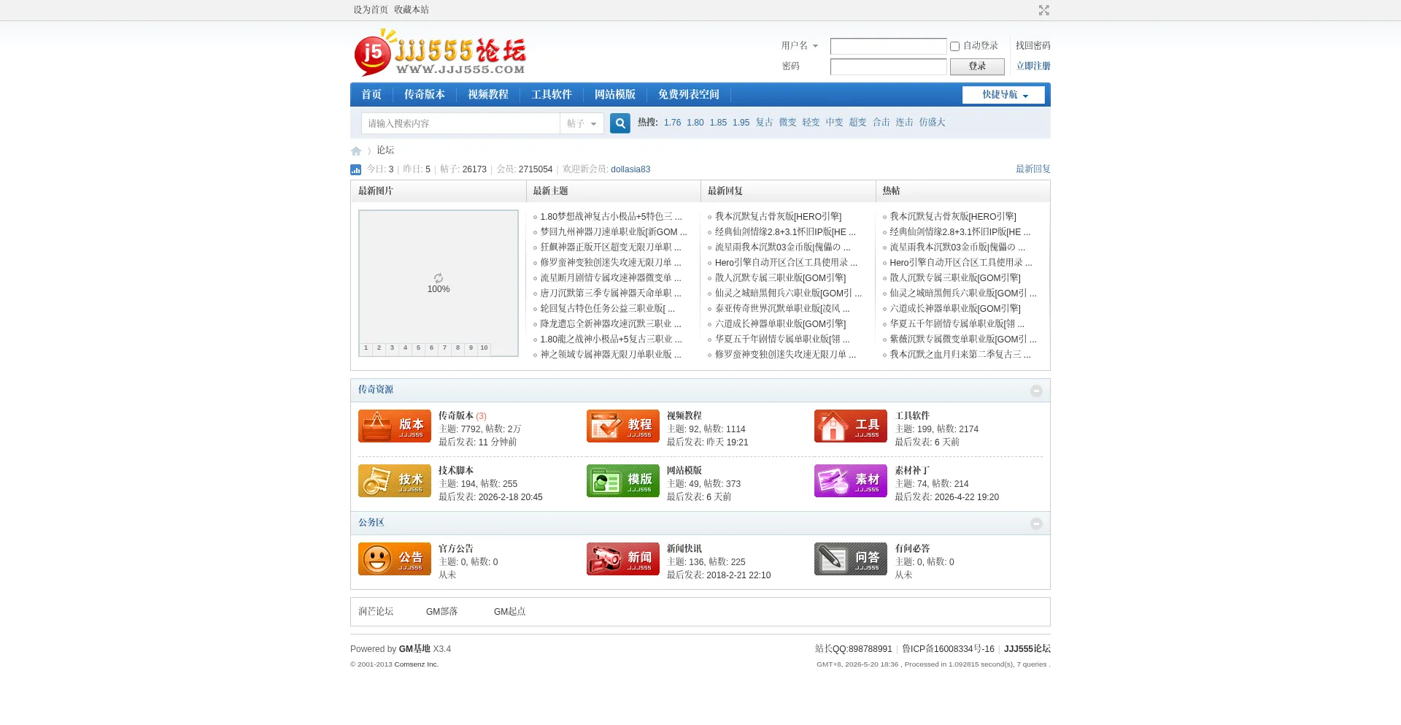This screenshot has width=1401, height=725.
Task: Open the 教程 orange forum icon
Action: pyautogui.click(x=623, y=426)
